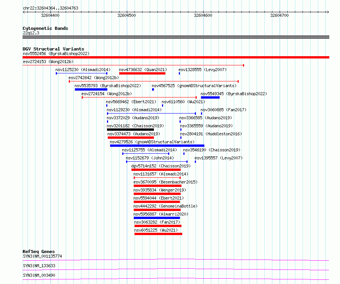The width and height of the screenshot is (340, 284).
Task: Click the black bar of nsv3201182
Action: [130, 130]
